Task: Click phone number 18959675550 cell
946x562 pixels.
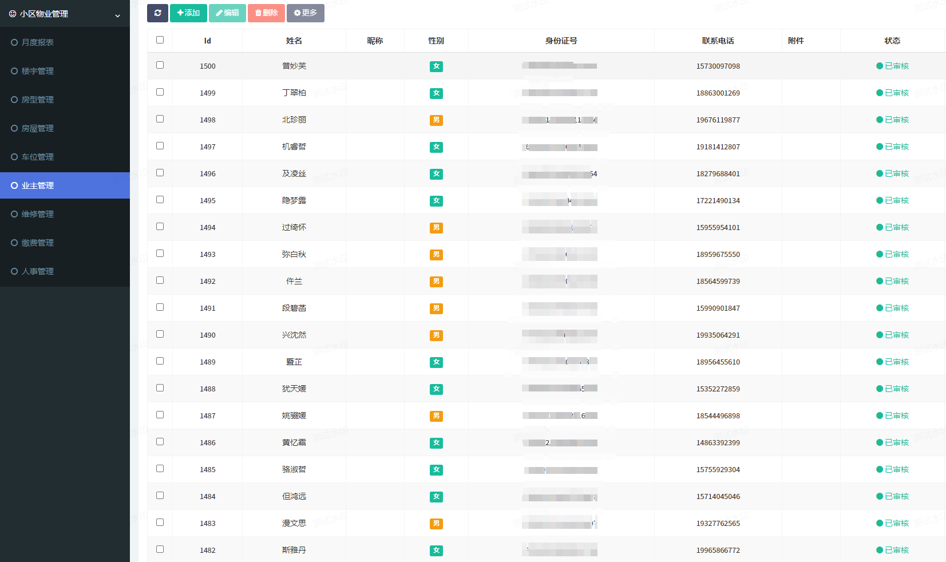Action: click(x=718, y=255)
